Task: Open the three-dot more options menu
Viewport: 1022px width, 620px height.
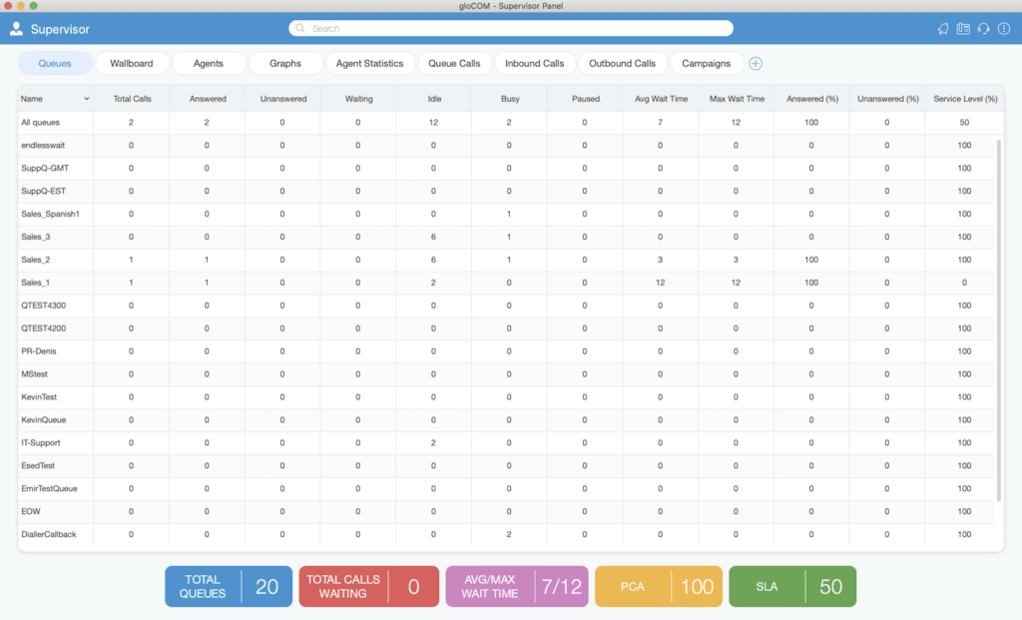Action: tap(1004, 29)
